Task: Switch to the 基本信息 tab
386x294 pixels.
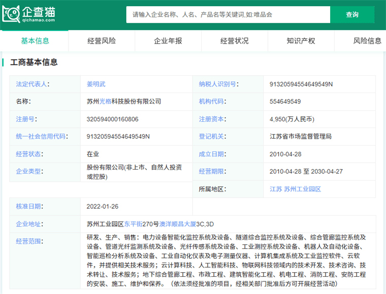Action: [35, 41]
